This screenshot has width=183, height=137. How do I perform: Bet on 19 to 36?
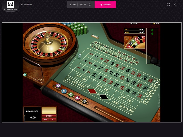[127, 109]
